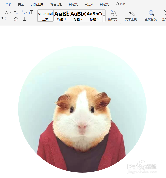Click the 选择 cursor icon
The image size is (166, 178).
pyautogui.click(x=165, y=13)
